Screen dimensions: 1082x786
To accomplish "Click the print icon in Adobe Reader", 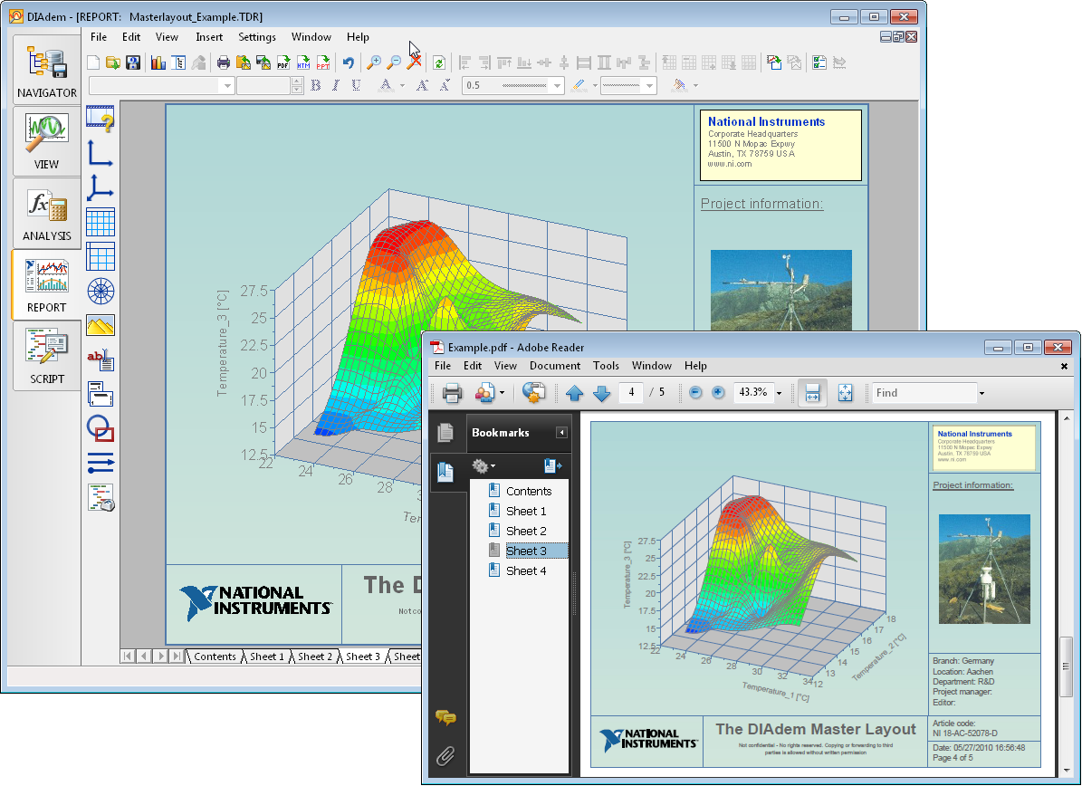I will tap(452, 393).
